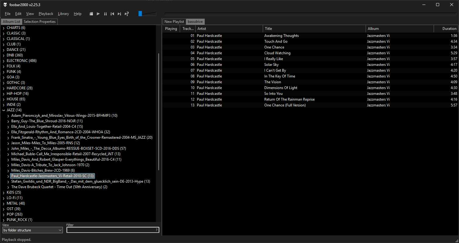Select John_Miles Decca Albums boxset folder
459x243 pixels.
tap(69, 148)
